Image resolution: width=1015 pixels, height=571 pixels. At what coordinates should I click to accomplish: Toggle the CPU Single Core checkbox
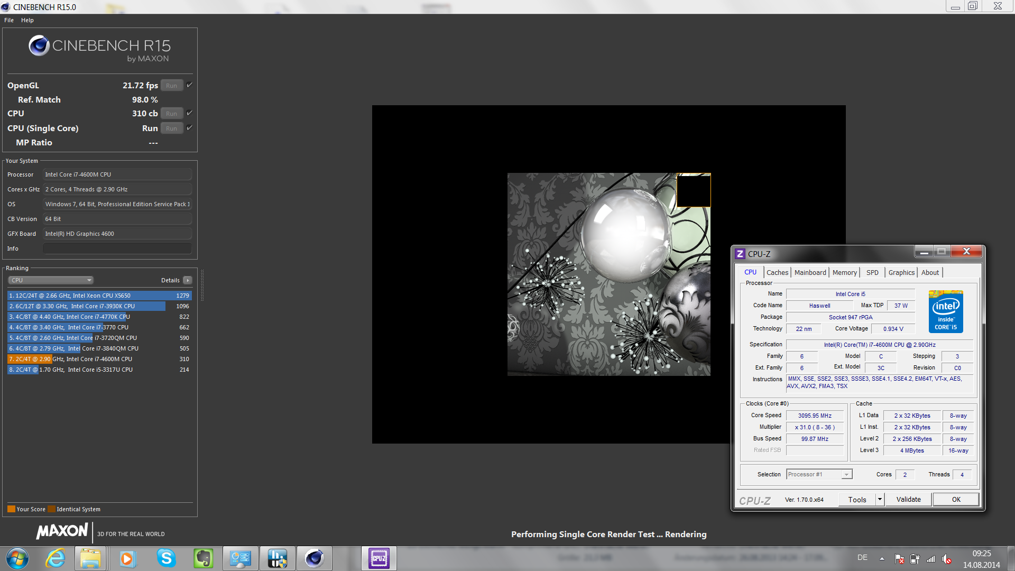coord(189,128)
